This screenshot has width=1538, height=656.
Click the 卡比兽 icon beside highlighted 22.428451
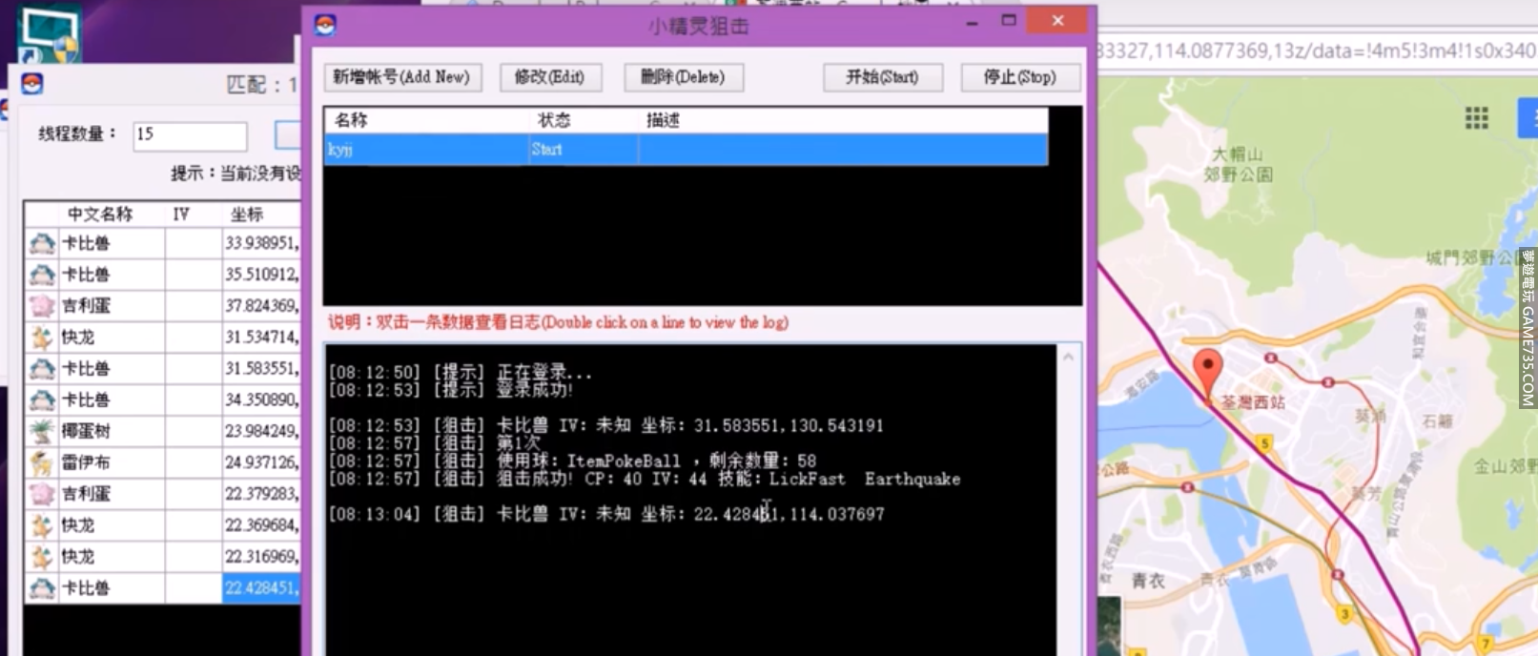(42, 588)
